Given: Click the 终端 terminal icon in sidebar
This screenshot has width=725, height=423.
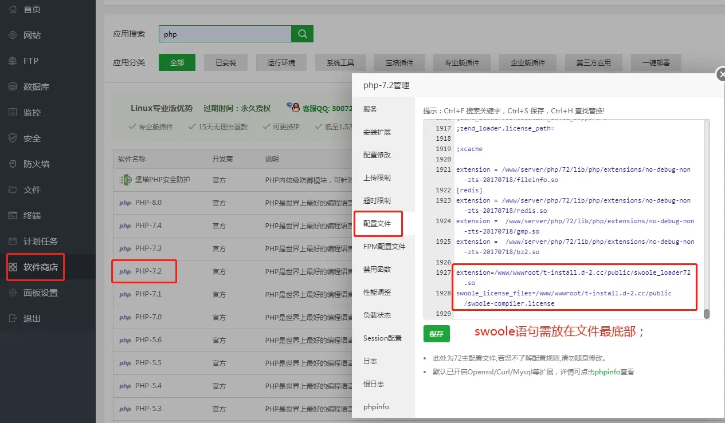Looking at the screenshot, I should (13, 215).
